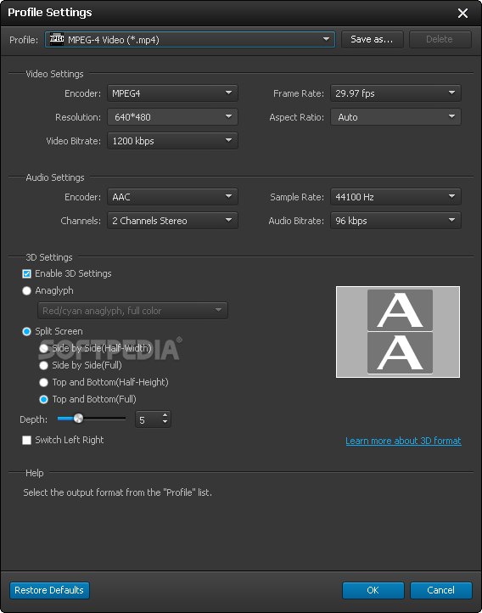Increase Depth value with up arrow
Screen dimensions: 482x613
(x=165, y=415)
